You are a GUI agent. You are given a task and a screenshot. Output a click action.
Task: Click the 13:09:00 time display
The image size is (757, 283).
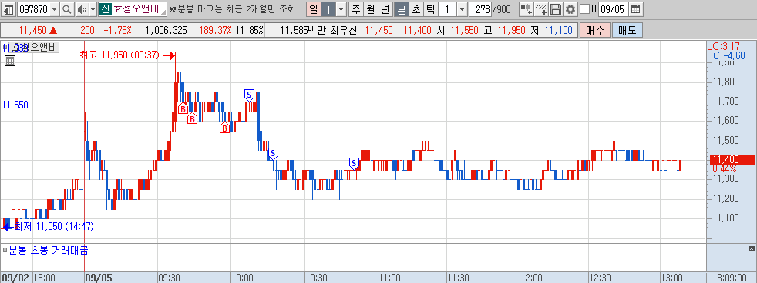tap(730, 278)
